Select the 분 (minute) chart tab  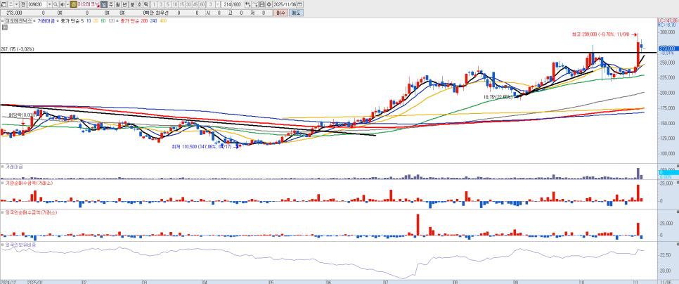click(x=132, y=4)
